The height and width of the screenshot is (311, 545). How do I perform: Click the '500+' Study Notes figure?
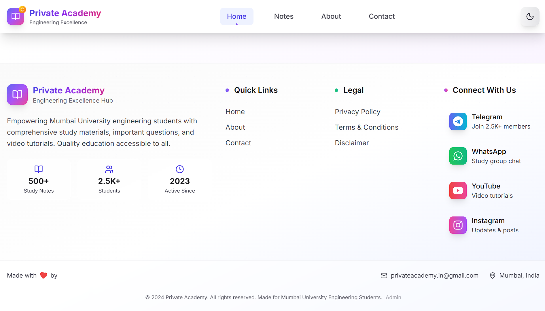[x=39, y=181]
